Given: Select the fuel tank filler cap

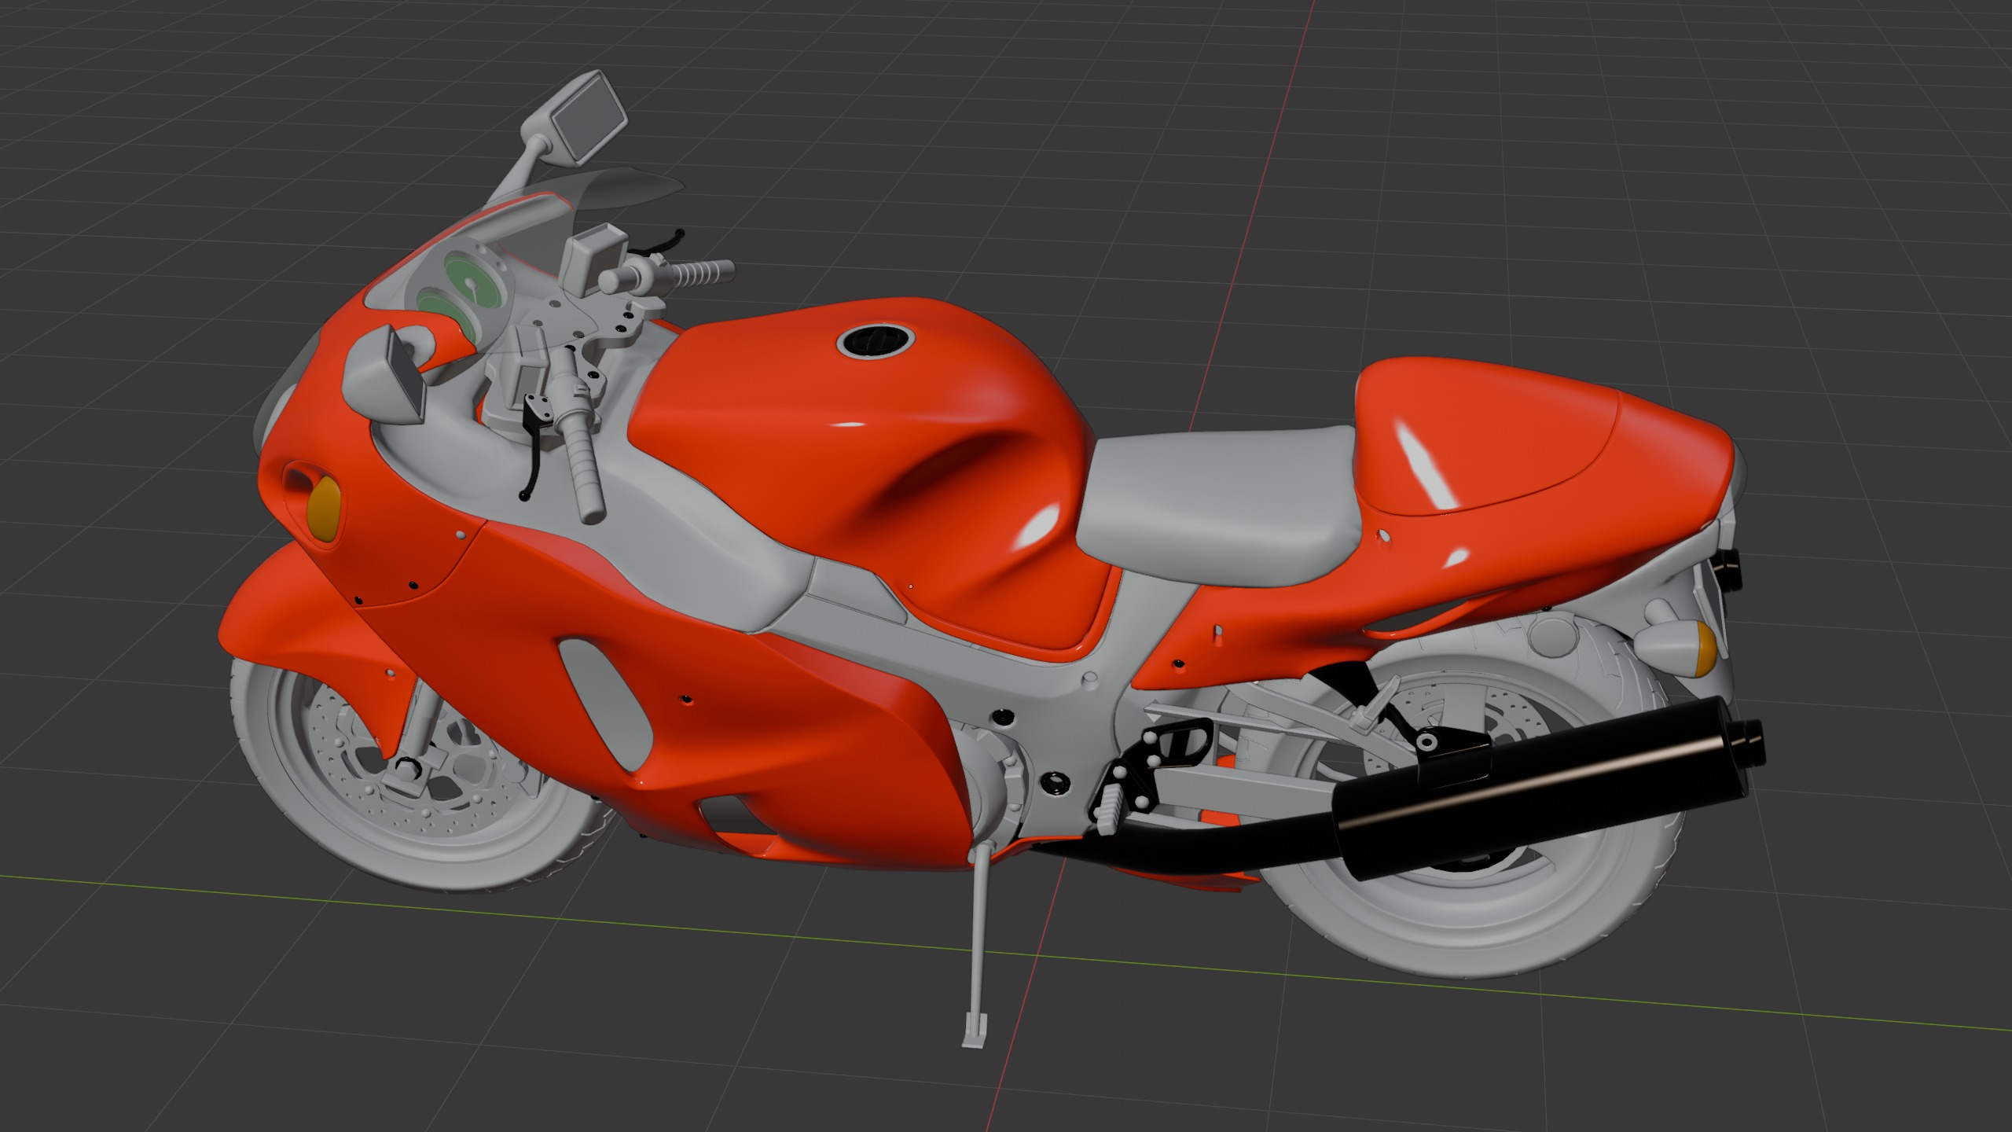Looking at the screenshot, I should [875, 342].
